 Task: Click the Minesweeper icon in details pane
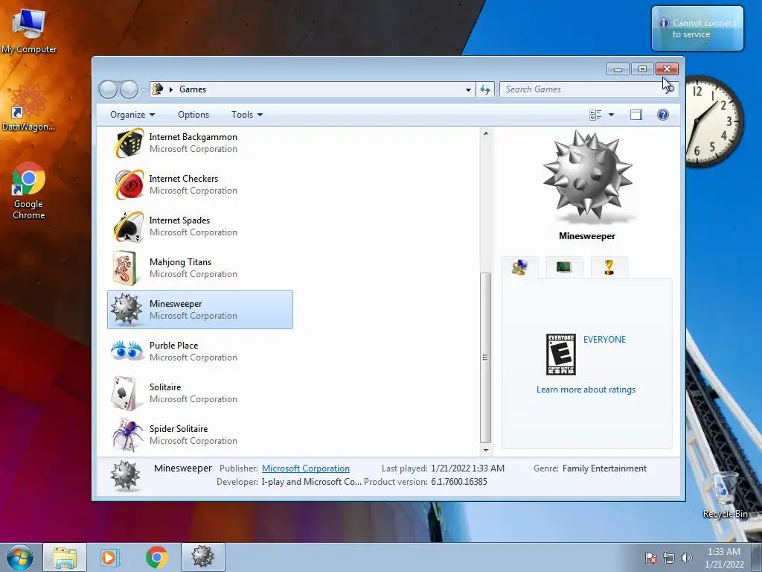point(125,476)
